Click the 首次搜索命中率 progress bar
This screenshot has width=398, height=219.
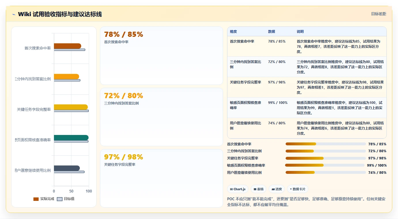(326, 144)
